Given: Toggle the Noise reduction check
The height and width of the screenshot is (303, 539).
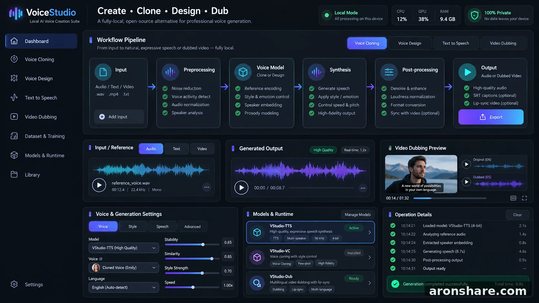Looking at the screenshot, I should [x=165, y=88].
